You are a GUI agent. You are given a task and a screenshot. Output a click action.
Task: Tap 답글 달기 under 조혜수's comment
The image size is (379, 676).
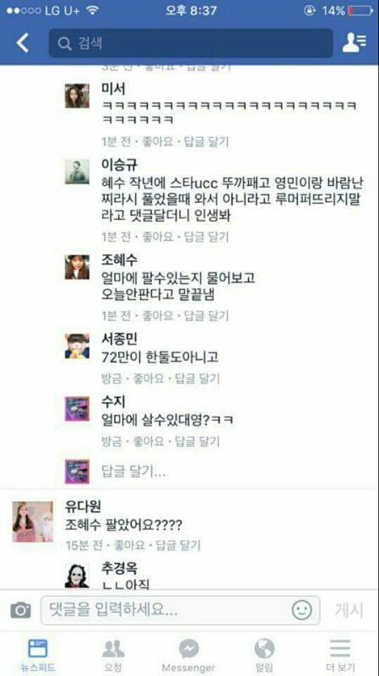point(206,316)
